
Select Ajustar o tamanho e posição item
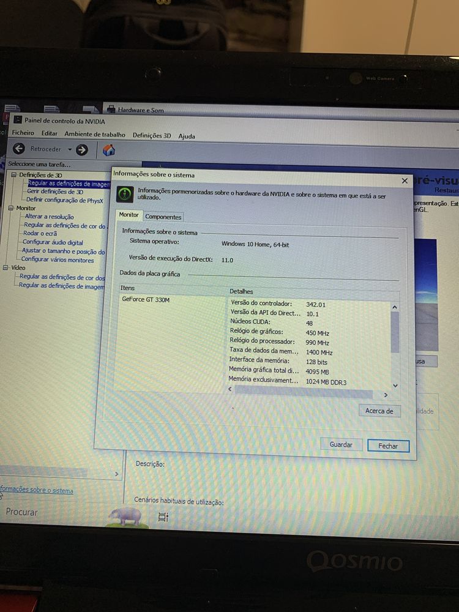click(63, 252)
